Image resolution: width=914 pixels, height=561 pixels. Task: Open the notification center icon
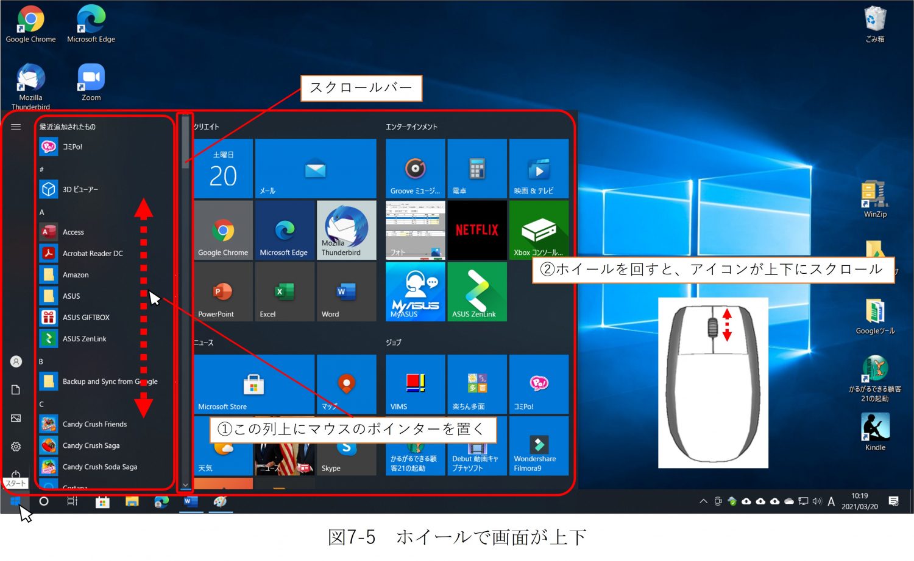(x=894, y=501)
